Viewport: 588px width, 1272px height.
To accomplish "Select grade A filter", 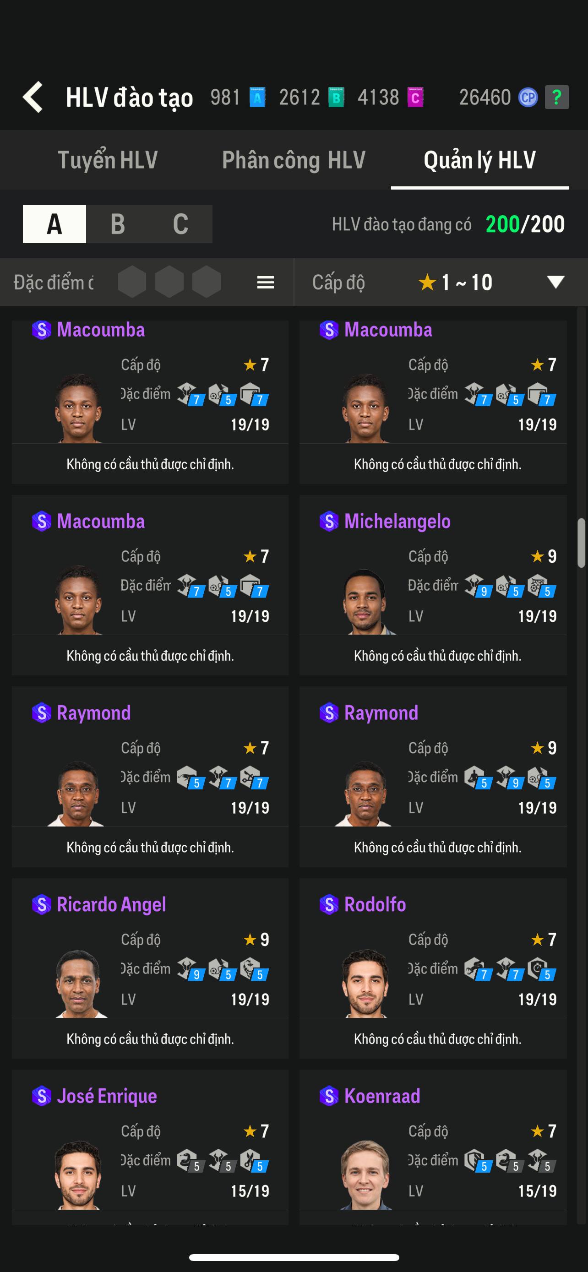I will tap(54, 224).
